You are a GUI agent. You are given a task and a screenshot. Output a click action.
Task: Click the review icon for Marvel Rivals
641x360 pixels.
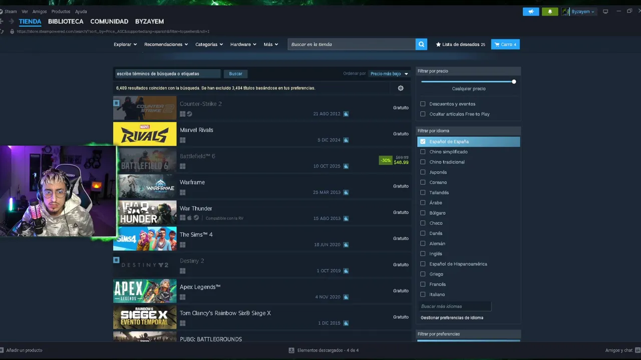pos(346,140)
